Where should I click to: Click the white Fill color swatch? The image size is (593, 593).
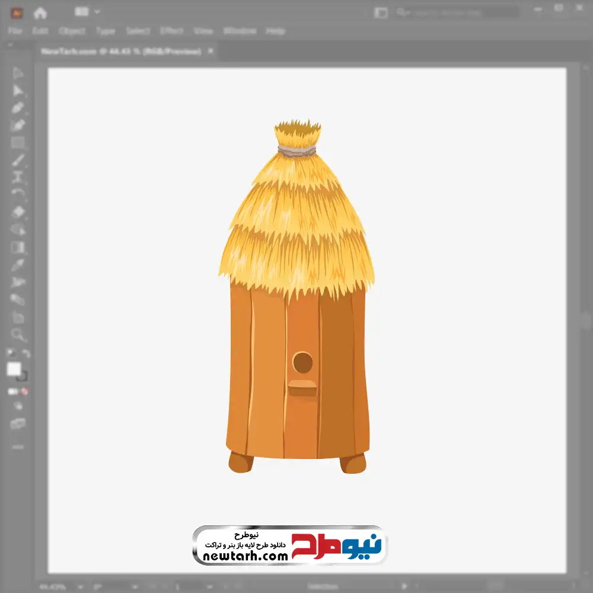click(14, 369)
